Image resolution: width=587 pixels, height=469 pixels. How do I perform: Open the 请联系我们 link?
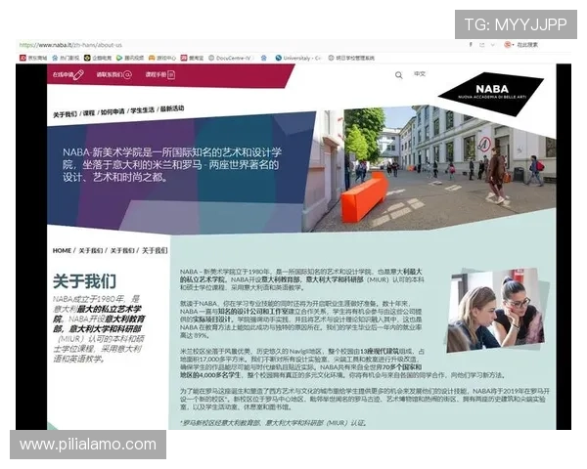110,75
